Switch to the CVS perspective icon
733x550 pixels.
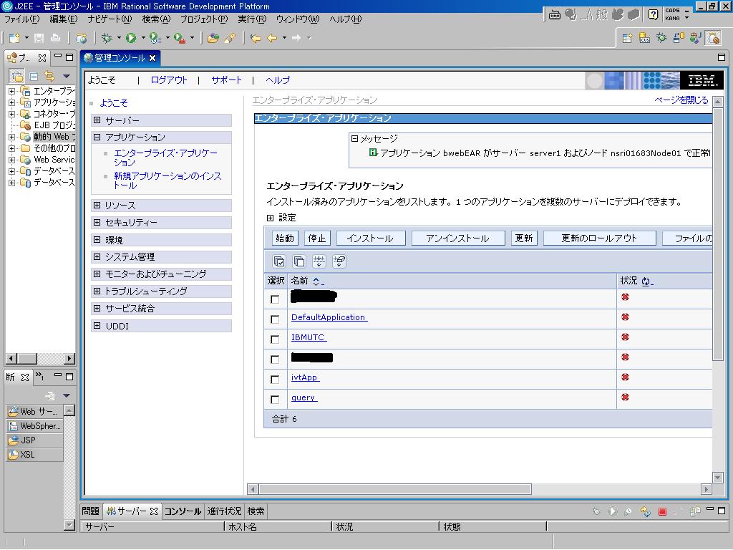tap(644, 39)
